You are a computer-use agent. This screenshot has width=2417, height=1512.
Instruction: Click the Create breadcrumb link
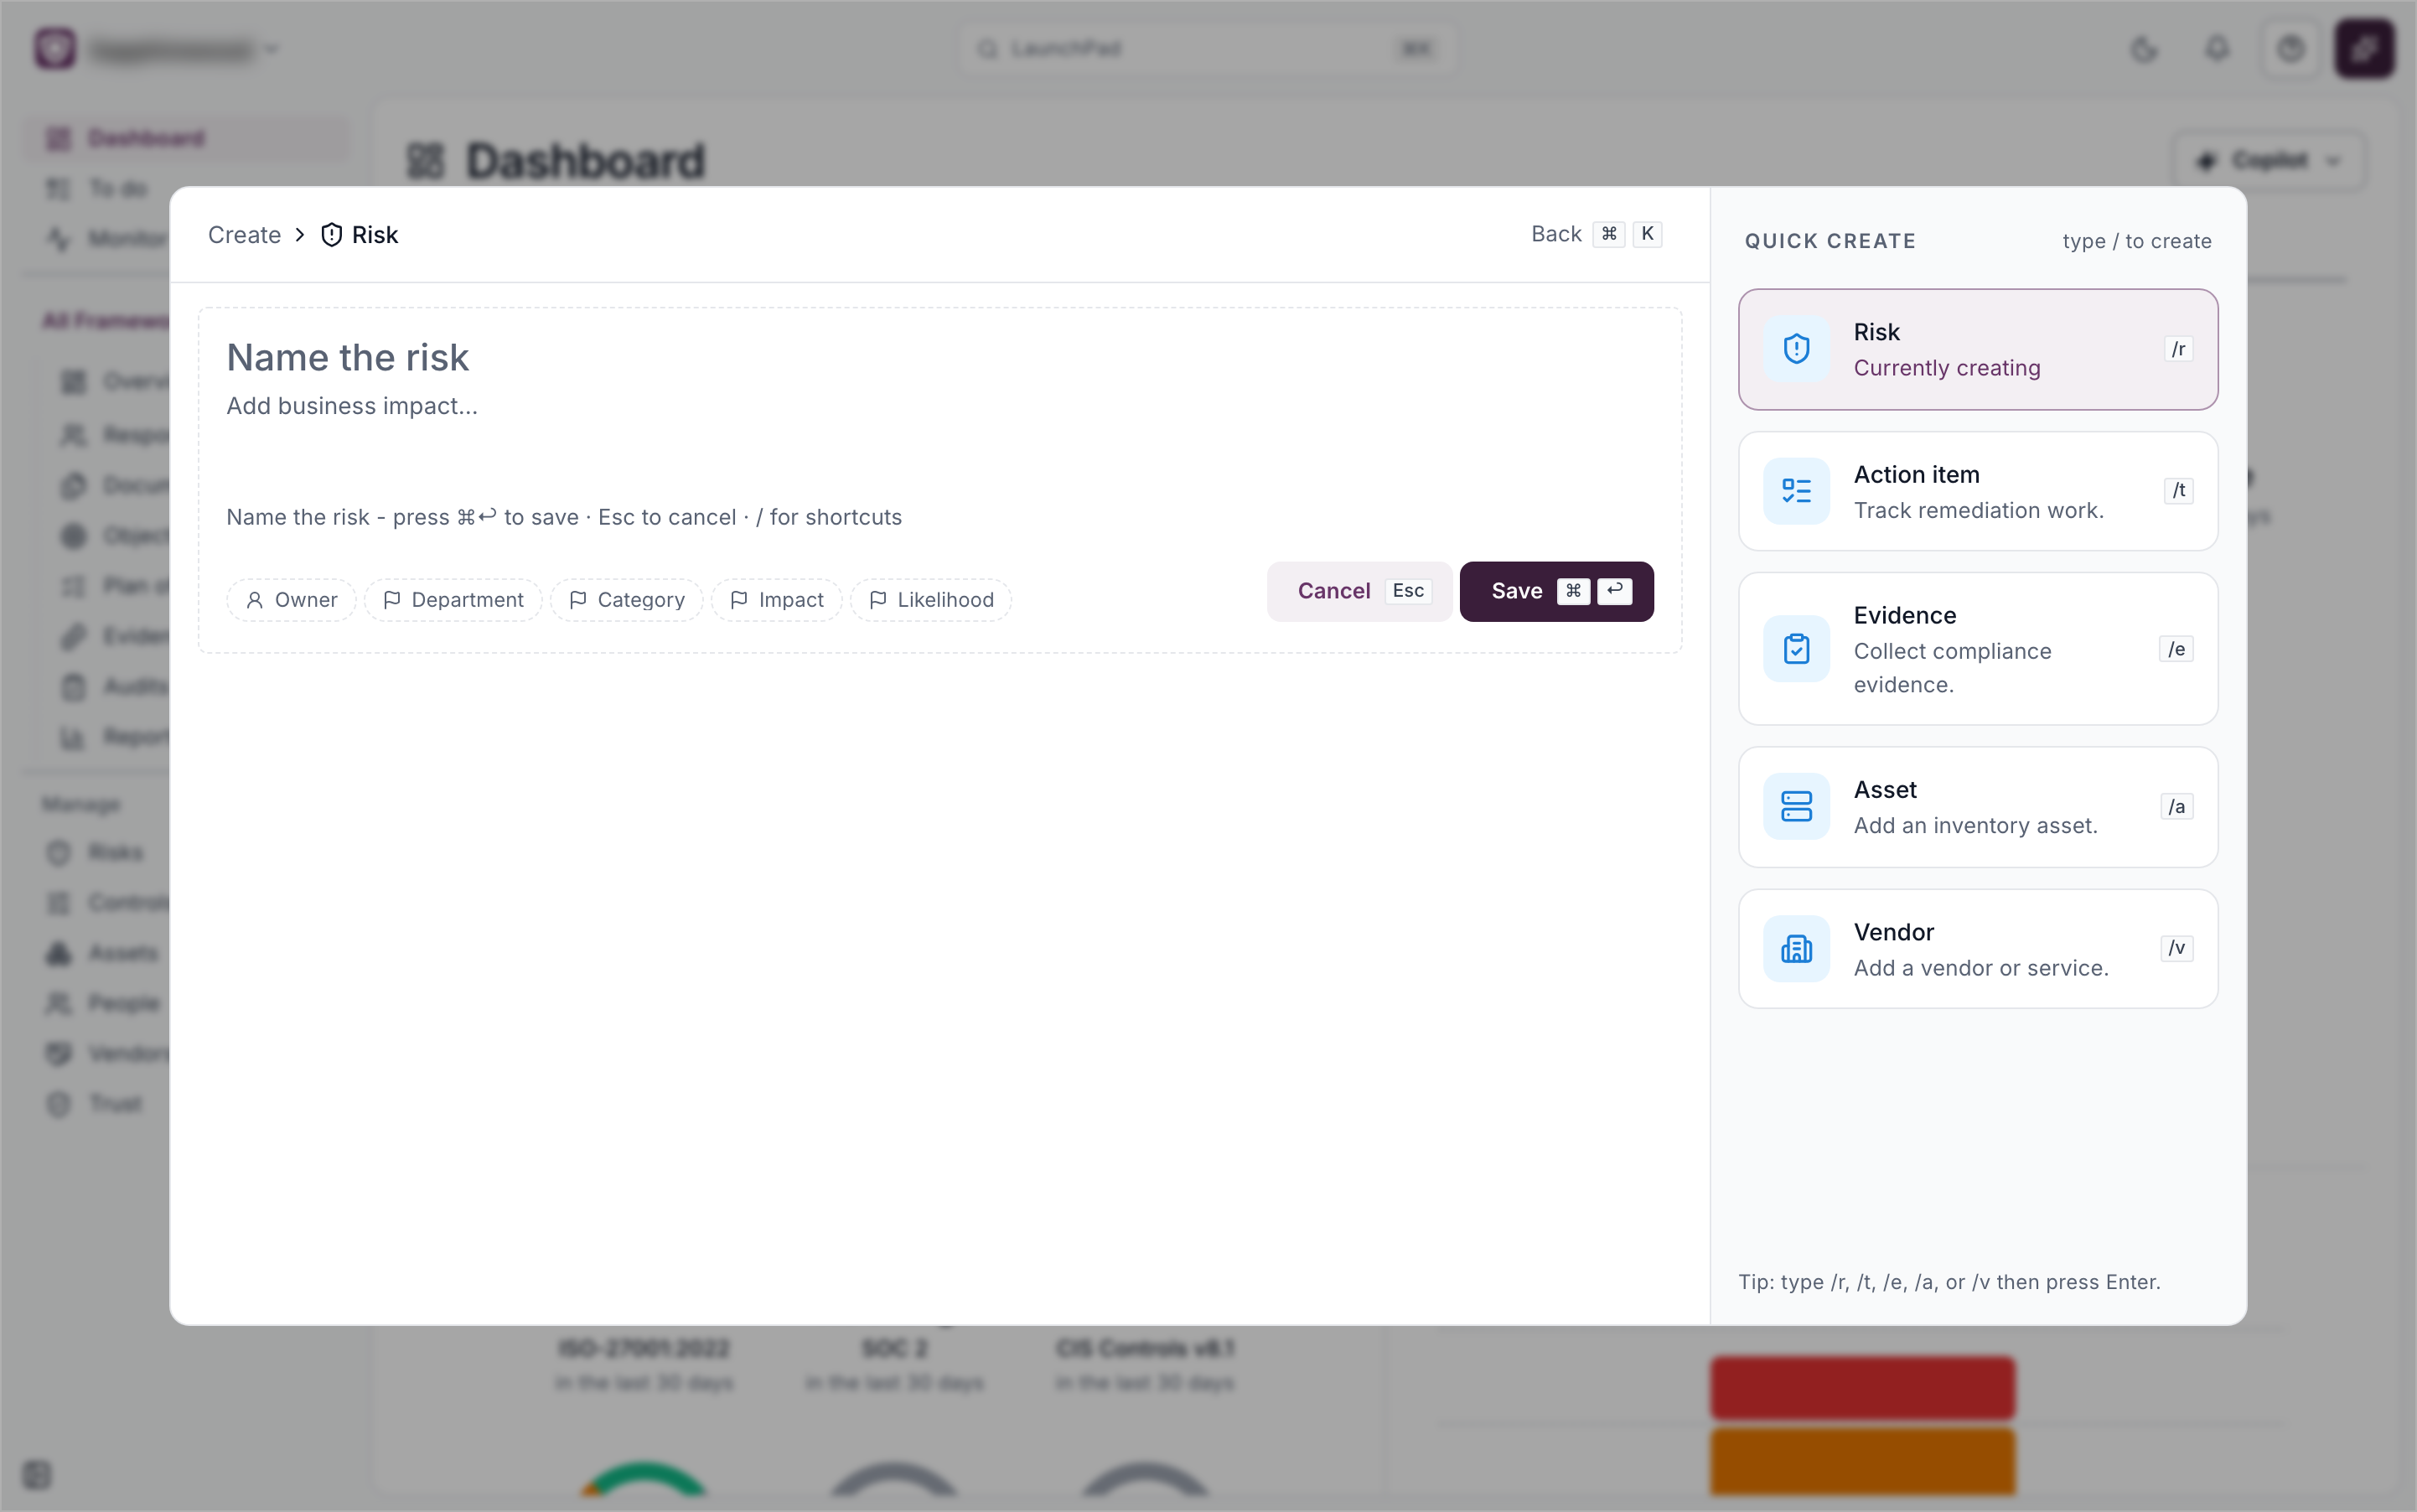point(244,235)
